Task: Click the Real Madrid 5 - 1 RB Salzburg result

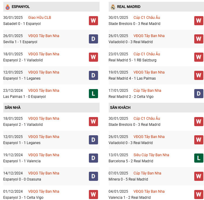Action: coord(133,60)
